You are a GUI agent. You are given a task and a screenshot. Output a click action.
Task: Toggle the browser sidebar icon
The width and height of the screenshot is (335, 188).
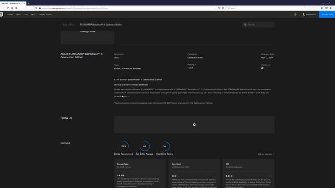coord(326,8)
